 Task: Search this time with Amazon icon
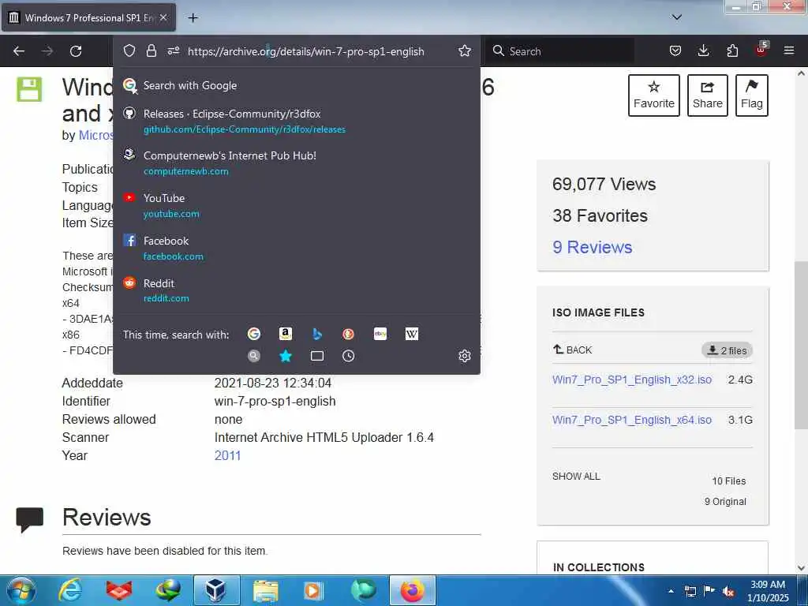click(286, 334)
